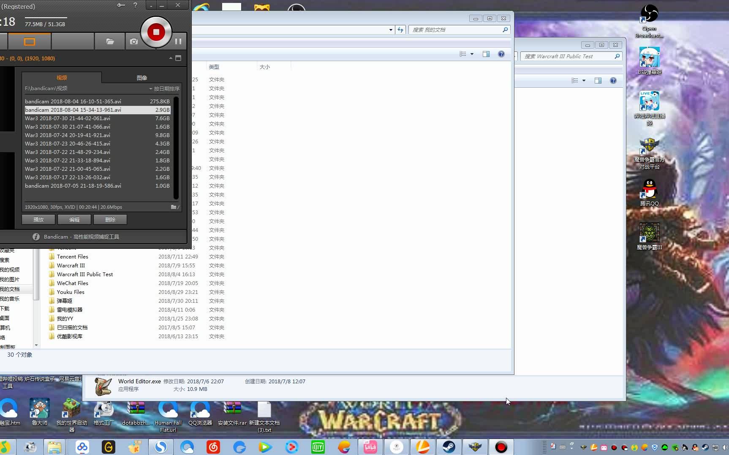Select the WeChat Files folder

(73, 283)
